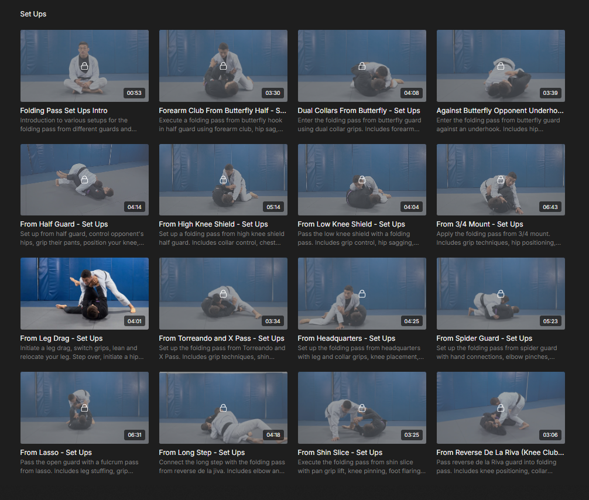Click lock icon on Dual Collars From Butterfly video
Screen dimensions: 589x500
362,66
